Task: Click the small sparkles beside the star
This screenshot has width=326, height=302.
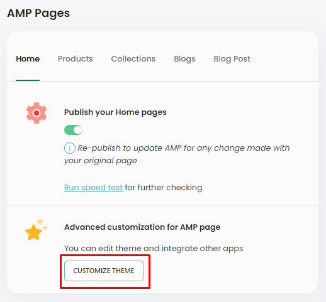Action: tap(43, 225)
